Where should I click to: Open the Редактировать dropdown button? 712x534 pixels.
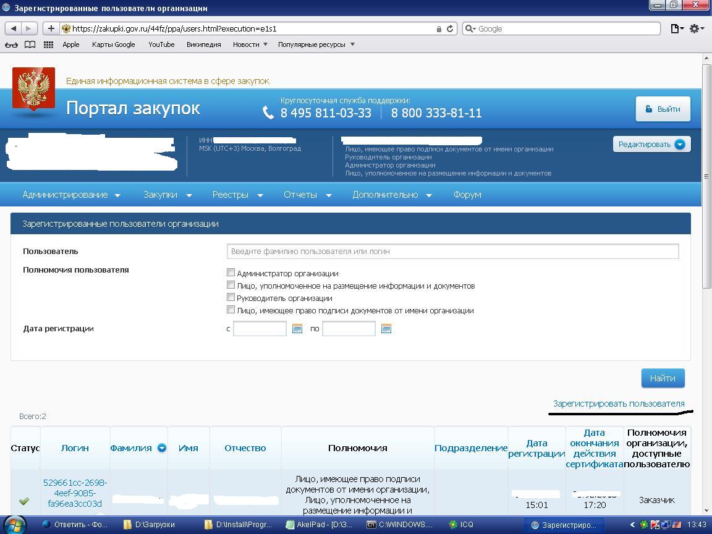651,144
